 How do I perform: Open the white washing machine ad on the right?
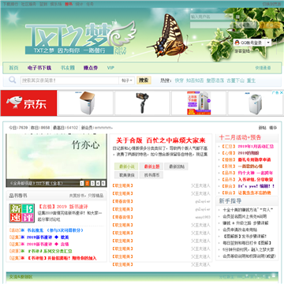(256, 103)
